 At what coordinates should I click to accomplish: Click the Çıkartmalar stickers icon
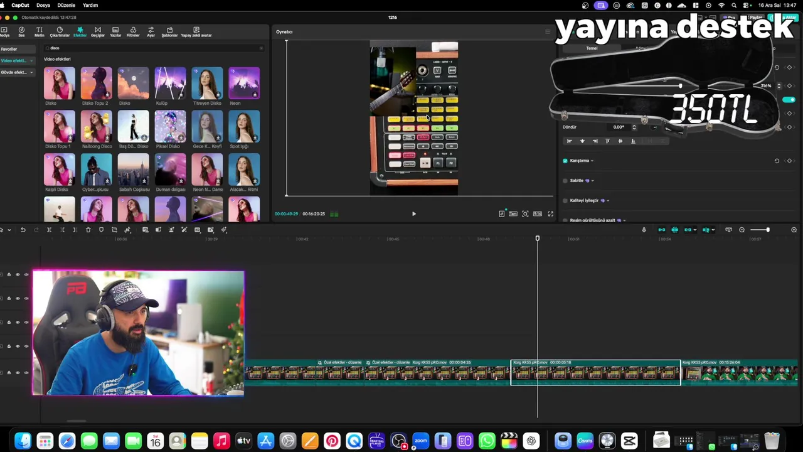tap(60, 32)
